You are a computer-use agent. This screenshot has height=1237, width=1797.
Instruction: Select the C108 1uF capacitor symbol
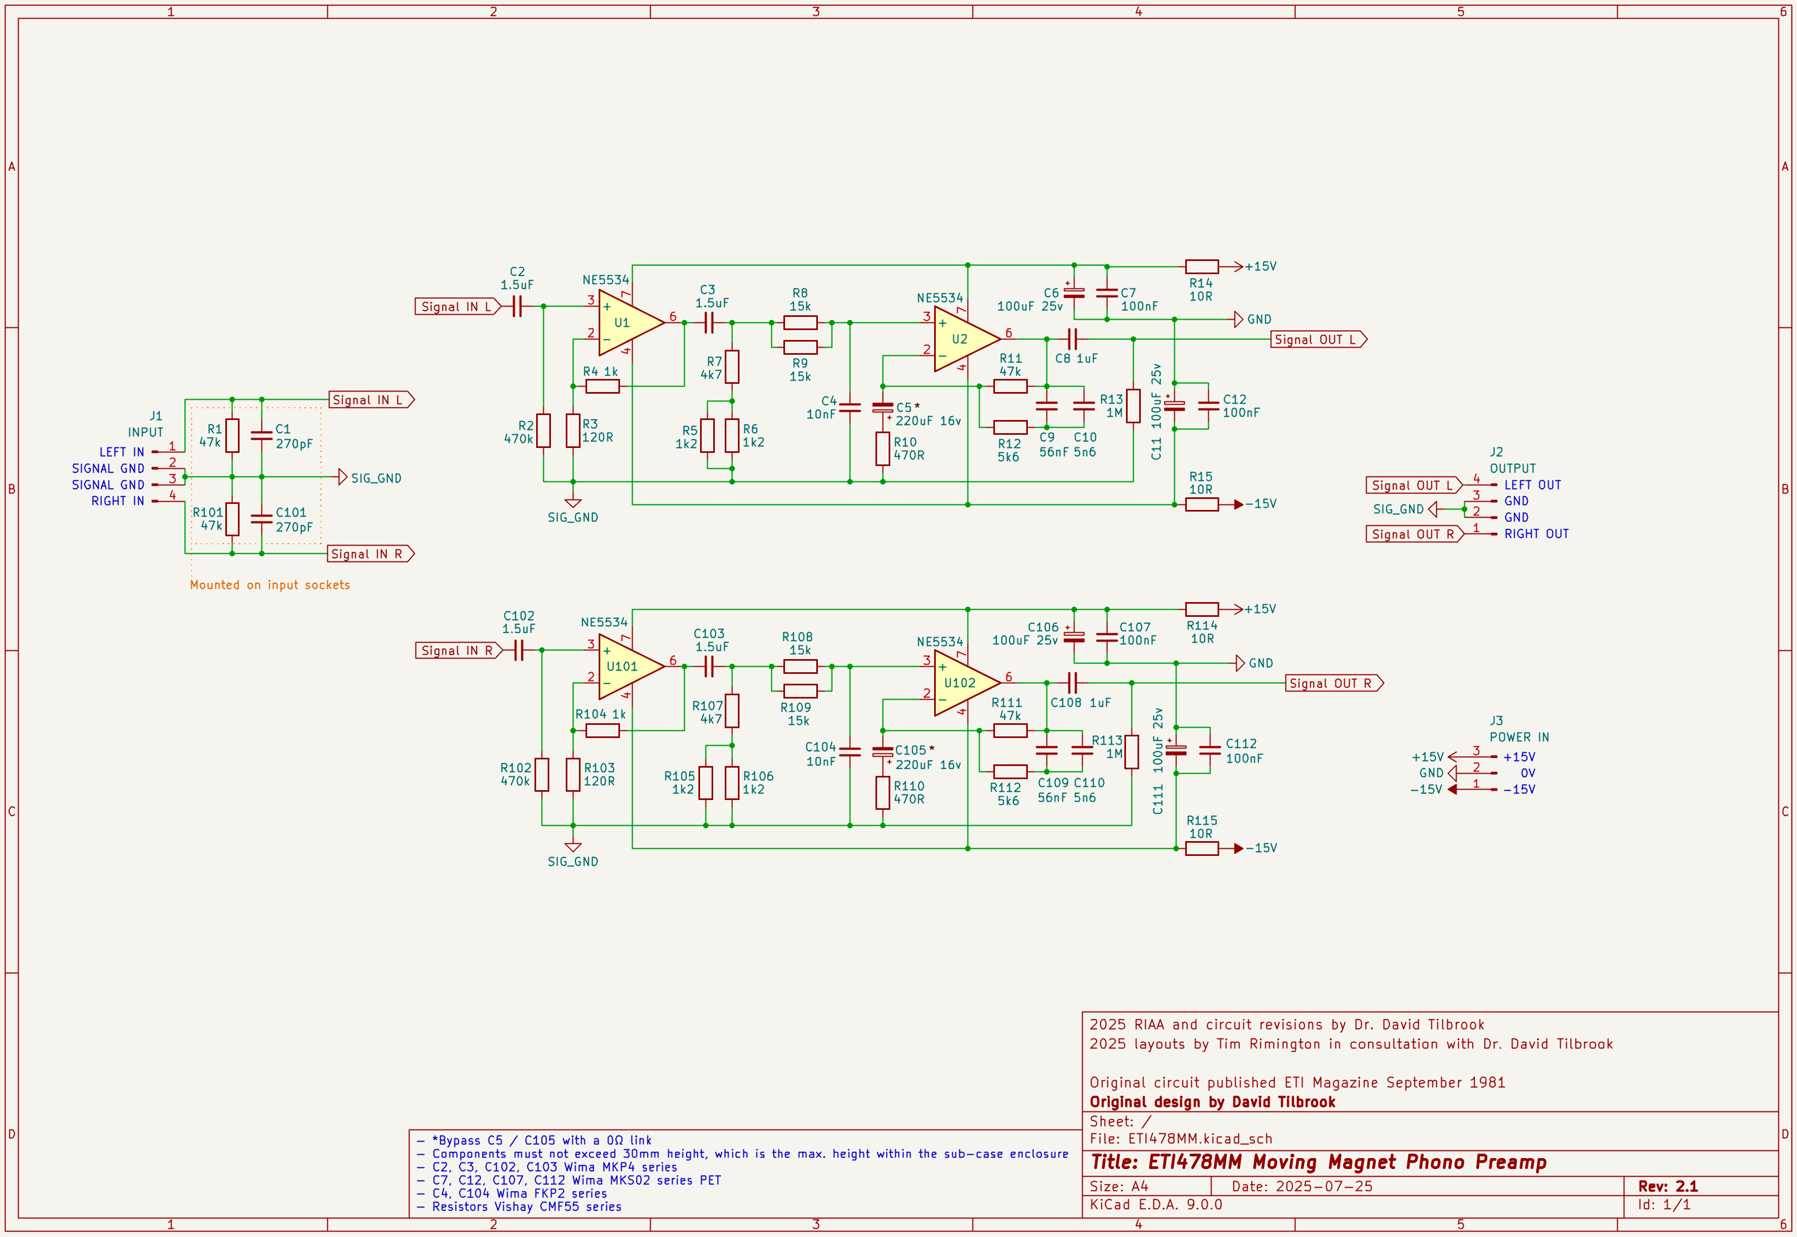pos(1073,683)
